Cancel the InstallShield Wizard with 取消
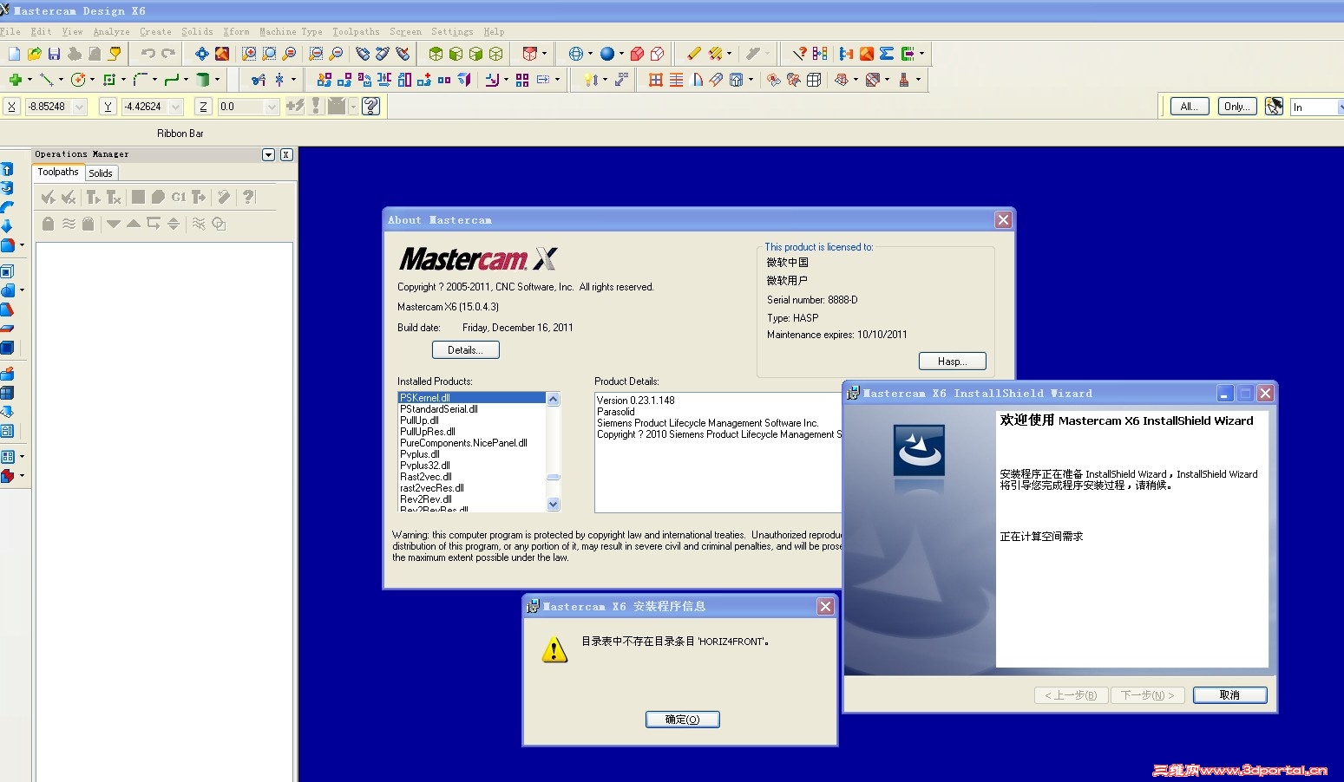The height and width of the screenshot is (782, 1344). 1229,695
